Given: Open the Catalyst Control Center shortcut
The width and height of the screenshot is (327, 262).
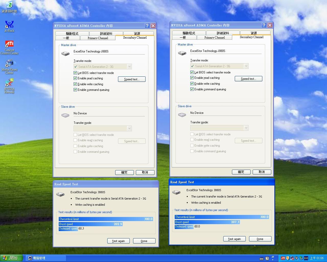Looking at the screenshot, I should coord(9,48).
